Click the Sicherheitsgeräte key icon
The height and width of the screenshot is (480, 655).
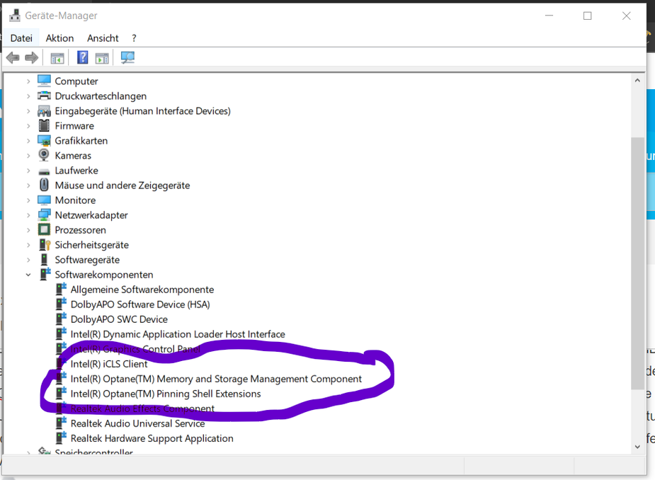[44, 245]
